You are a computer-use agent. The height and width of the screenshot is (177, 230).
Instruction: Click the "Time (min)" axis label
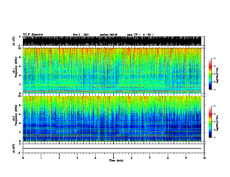click(x=116, y=161)
